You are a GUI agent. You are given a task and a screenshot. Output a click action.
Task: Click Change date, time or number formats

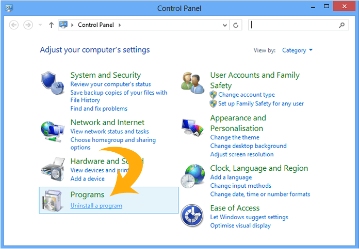click(x=260, y=194)
